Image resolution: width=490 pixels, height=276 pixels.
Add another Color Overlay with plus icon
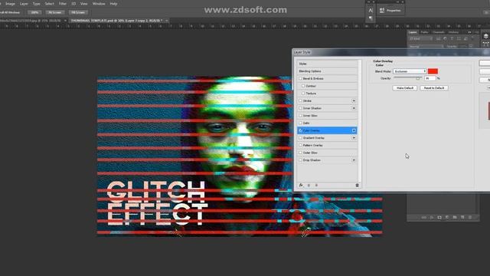point(354,130)
